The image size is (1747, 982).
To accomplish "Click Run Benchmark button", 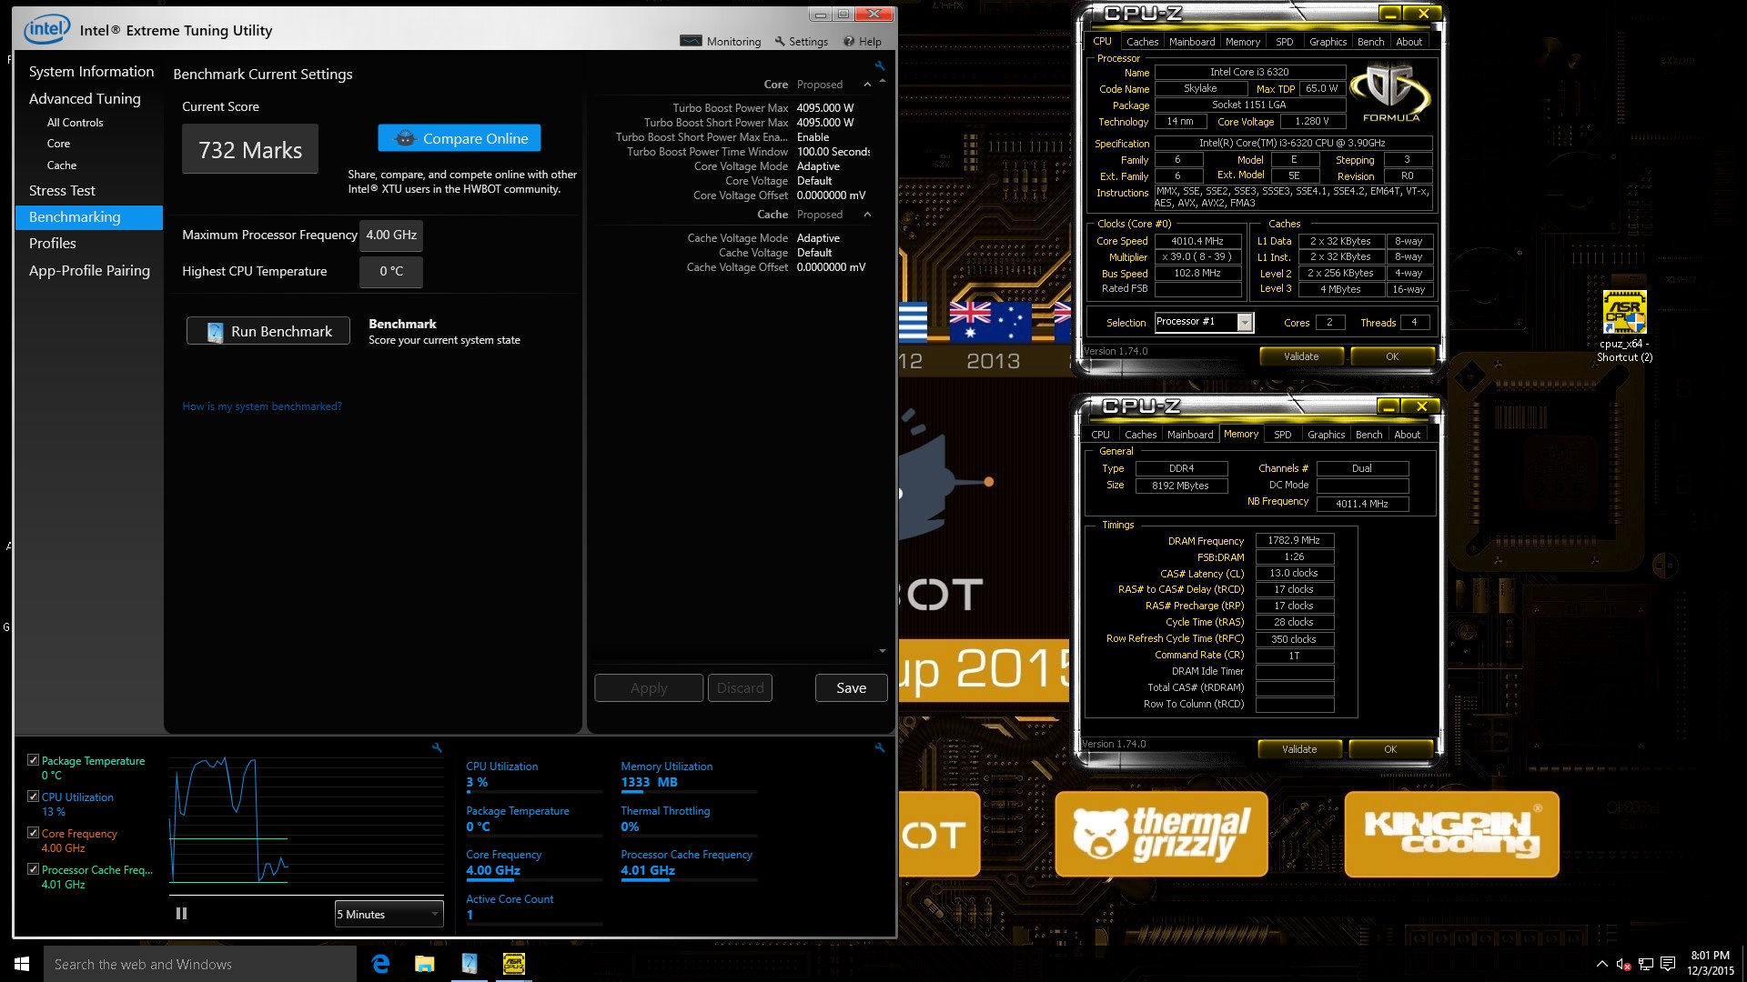I will tap(268, 332).
